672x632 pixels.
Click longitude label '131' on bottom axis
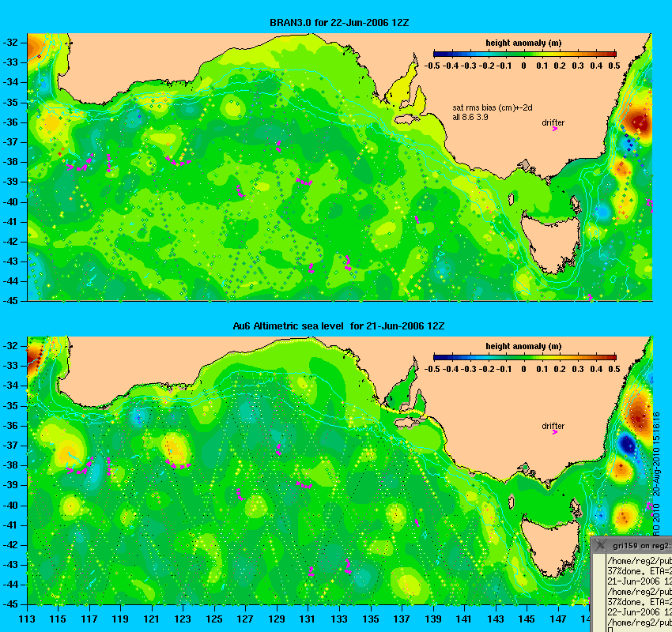coord(308,619)
